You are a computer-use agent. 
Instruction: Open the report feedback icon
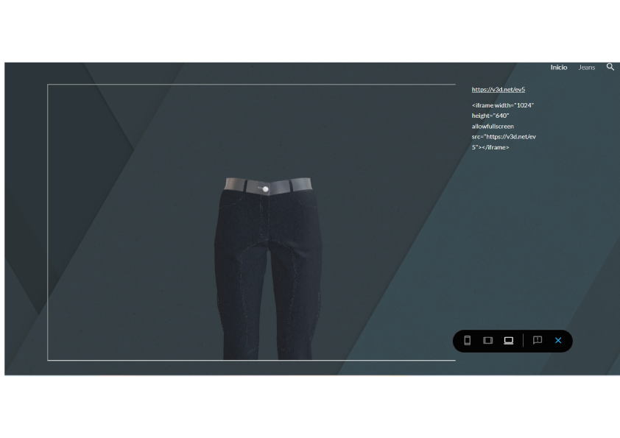click(x=538, y=340)
